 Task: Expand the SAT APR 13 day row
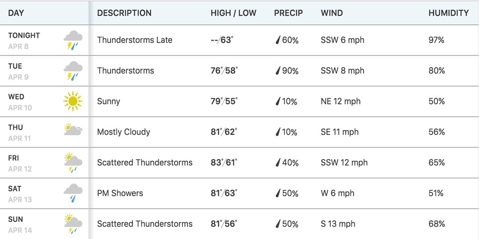(239, 193)
